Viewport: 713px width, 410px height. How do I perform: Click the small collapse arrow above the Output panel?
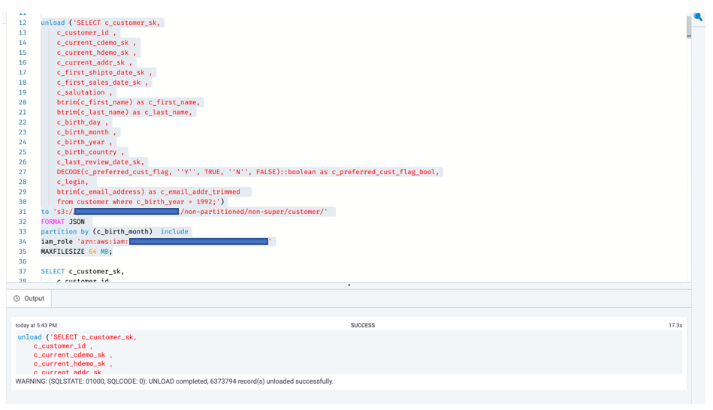[349, 285]
